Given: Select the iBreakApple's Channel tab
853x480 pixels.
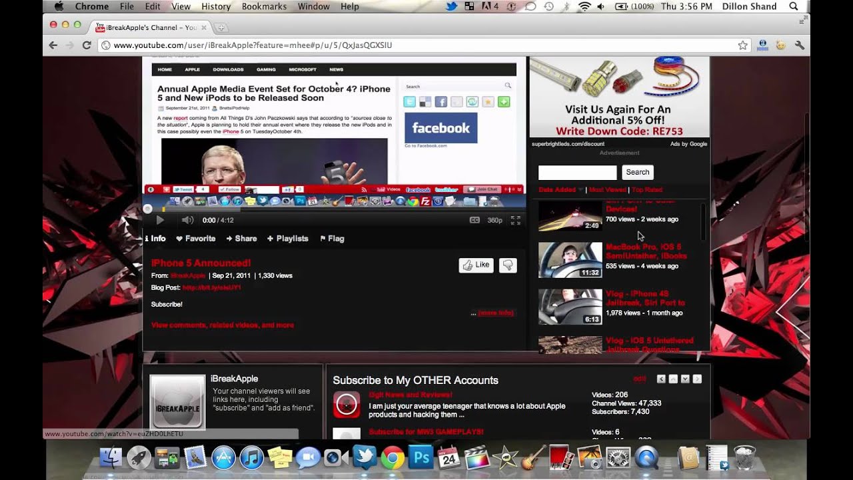Looking at the screenshot, I should tap(150, 27).
